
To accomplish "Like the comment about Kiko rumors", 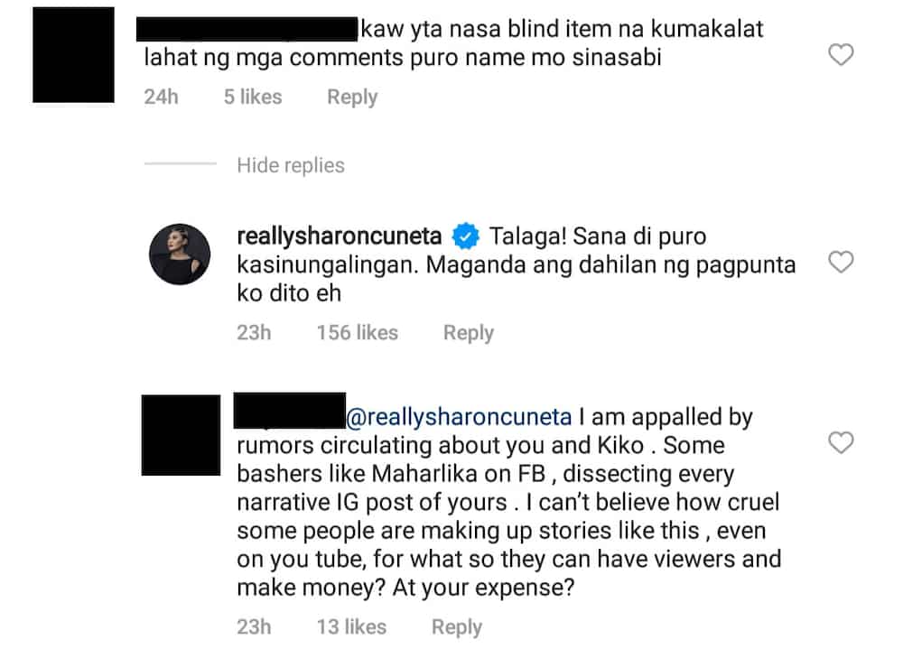I will coord(840,442).
